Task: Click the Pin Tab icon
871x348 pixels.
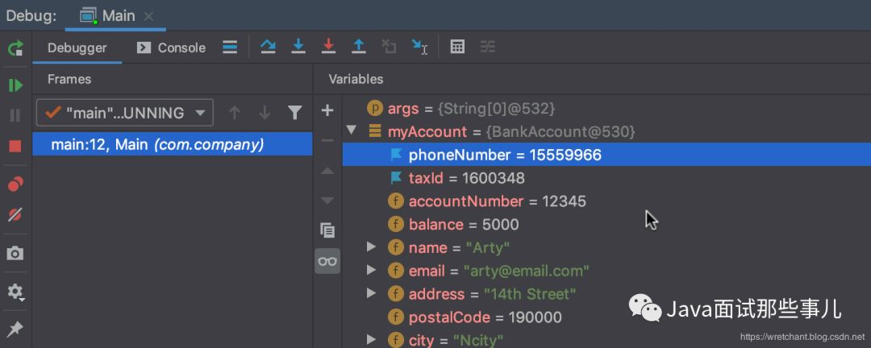Action: click(x=15, y=329)
